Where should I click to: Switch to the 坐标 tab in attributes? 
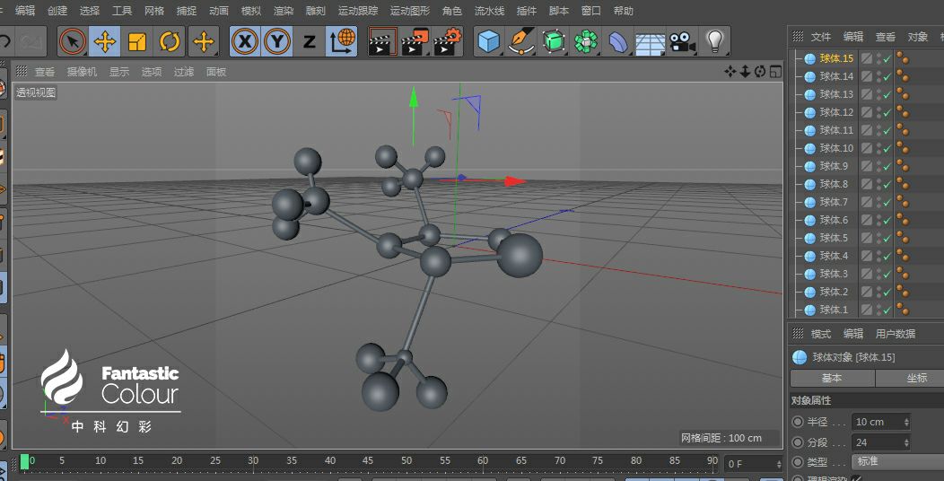pos(916,379)
